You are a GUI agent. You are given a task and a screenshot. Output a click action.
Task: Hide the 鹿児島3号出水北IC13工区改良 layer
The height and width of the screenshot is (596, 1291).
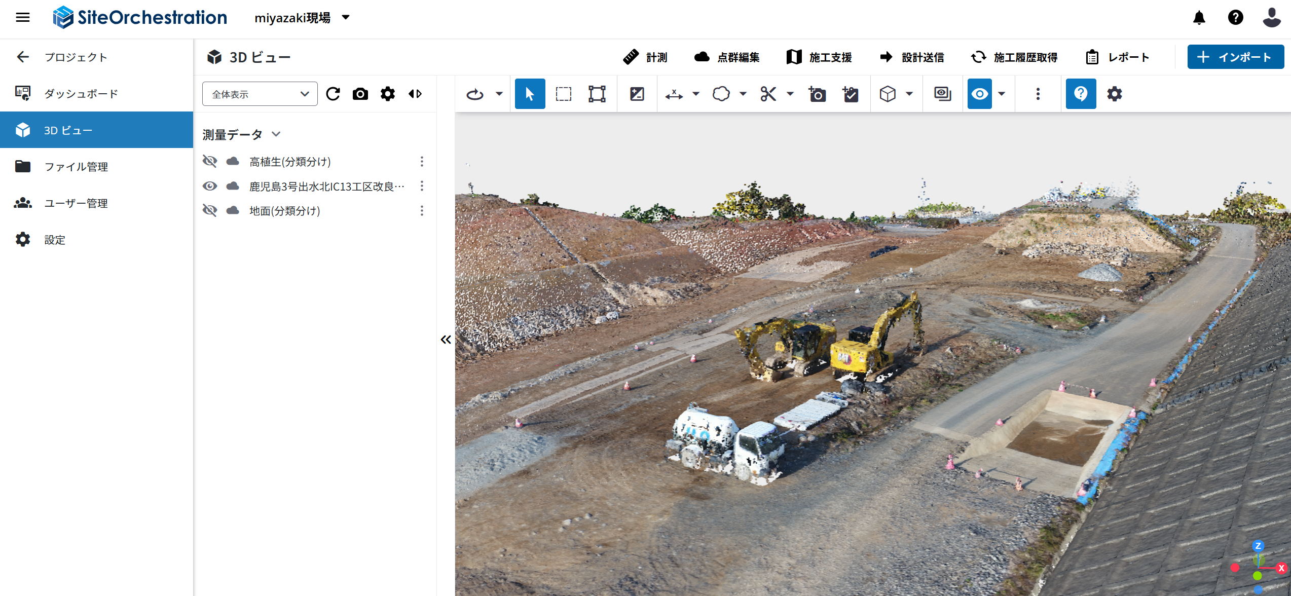point(210,186)
